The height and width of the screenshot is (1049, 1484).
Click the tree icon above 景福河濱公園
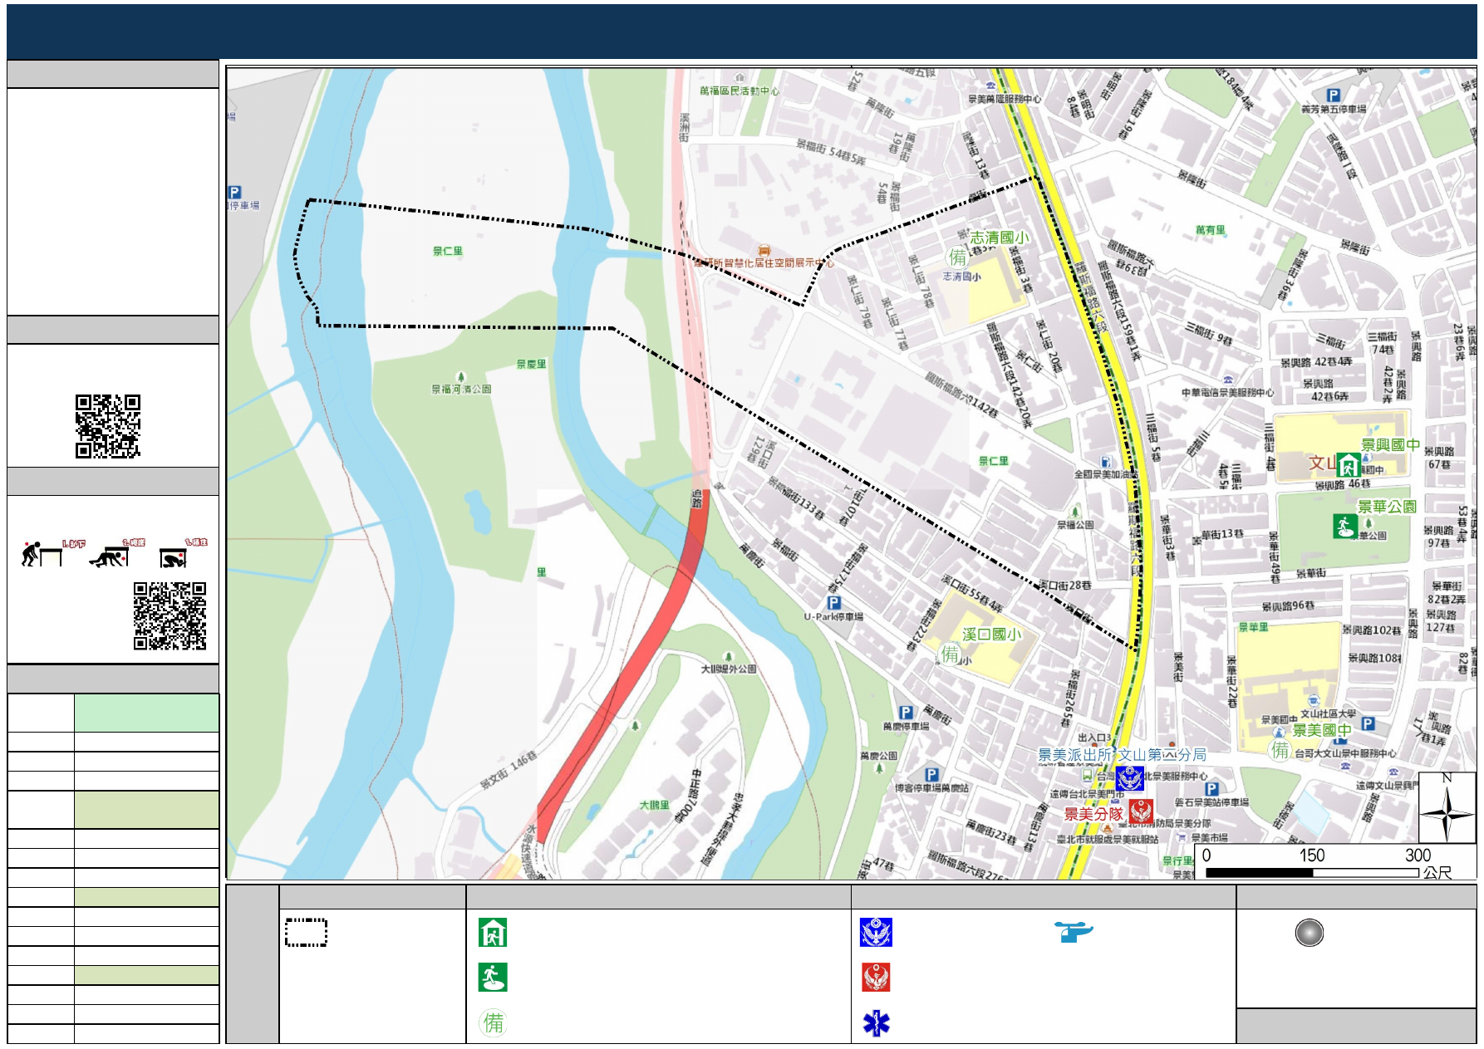tap(461, 377)
